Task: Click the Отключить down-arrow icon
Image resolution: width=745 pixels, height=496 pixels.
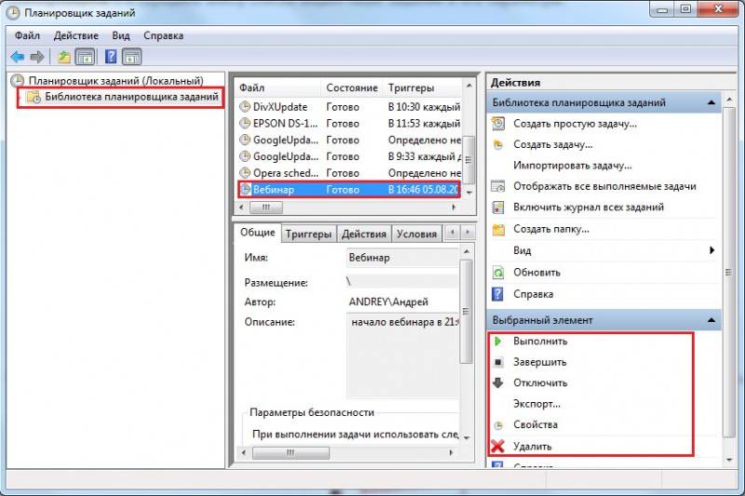Action: (497, 382)
